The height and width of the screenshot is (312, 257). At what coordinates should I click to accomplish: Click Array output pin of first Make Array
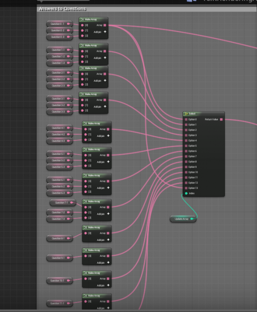click(105, 25)
